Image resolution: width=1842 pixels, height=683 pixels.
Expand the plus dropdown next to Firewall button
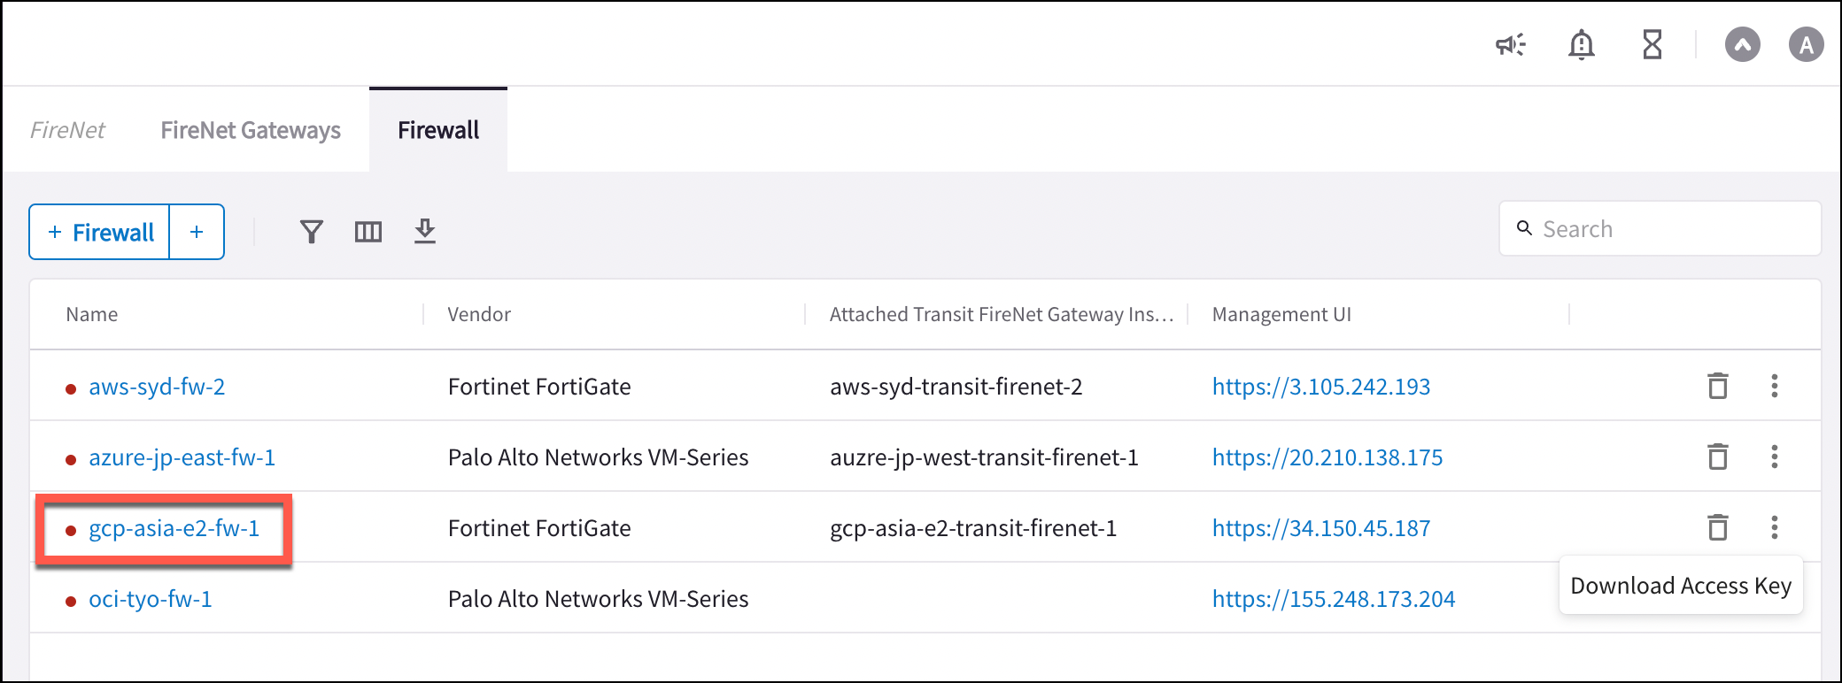tap(196, 231)
